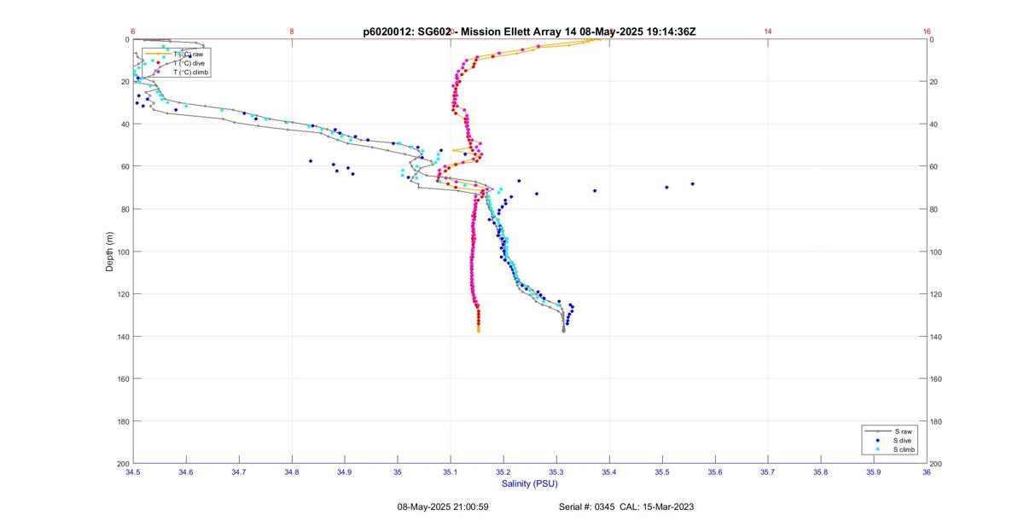
Task: Click salinity tick label '35.8'
Action: point(821,472)
